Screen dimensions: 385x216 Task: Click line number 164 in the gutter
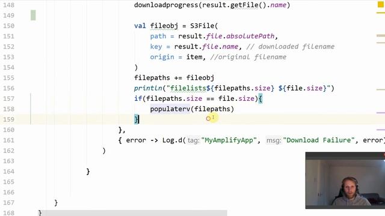[x=8, y=171]
